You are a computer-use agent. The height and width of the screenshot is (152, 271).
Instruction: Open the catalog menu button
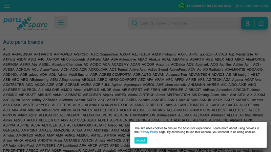tap(61, 23)
